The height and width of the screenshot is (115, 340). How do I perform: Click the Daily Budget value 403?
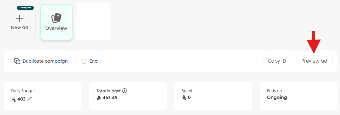21,99
